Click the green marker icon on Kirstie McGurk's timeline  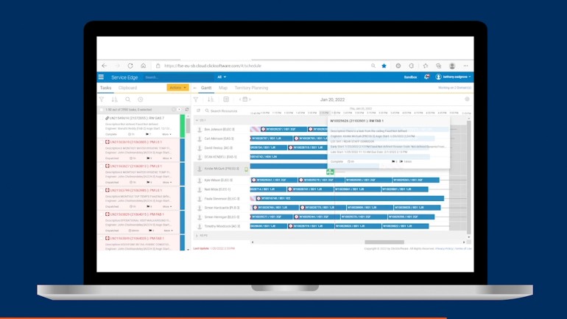tap(330, 172)
